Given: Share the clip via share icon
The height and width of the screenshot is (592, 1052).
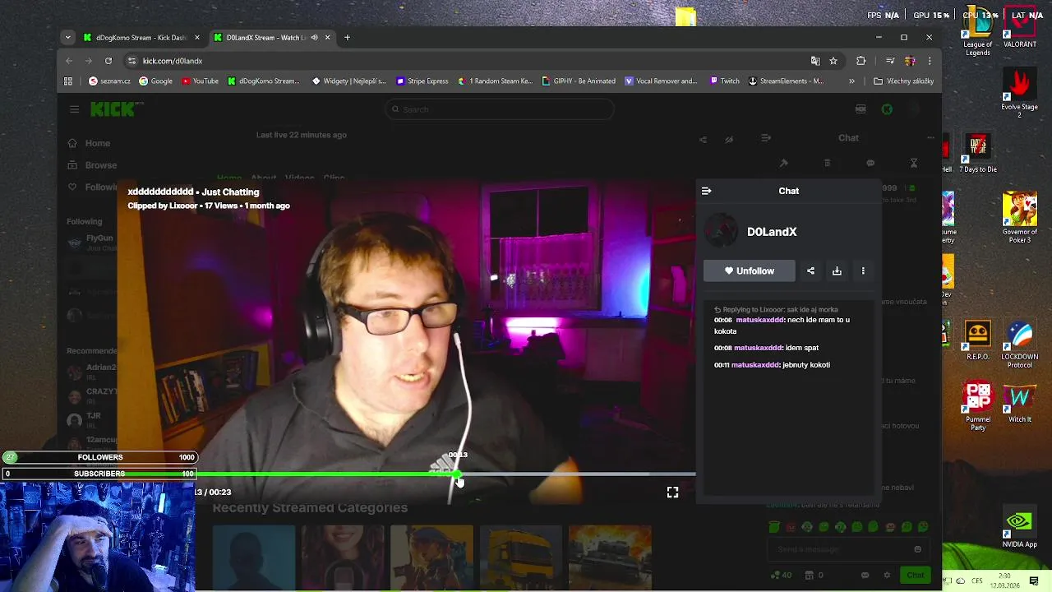Looking at the screenshot, I should [x=810, y=271].
